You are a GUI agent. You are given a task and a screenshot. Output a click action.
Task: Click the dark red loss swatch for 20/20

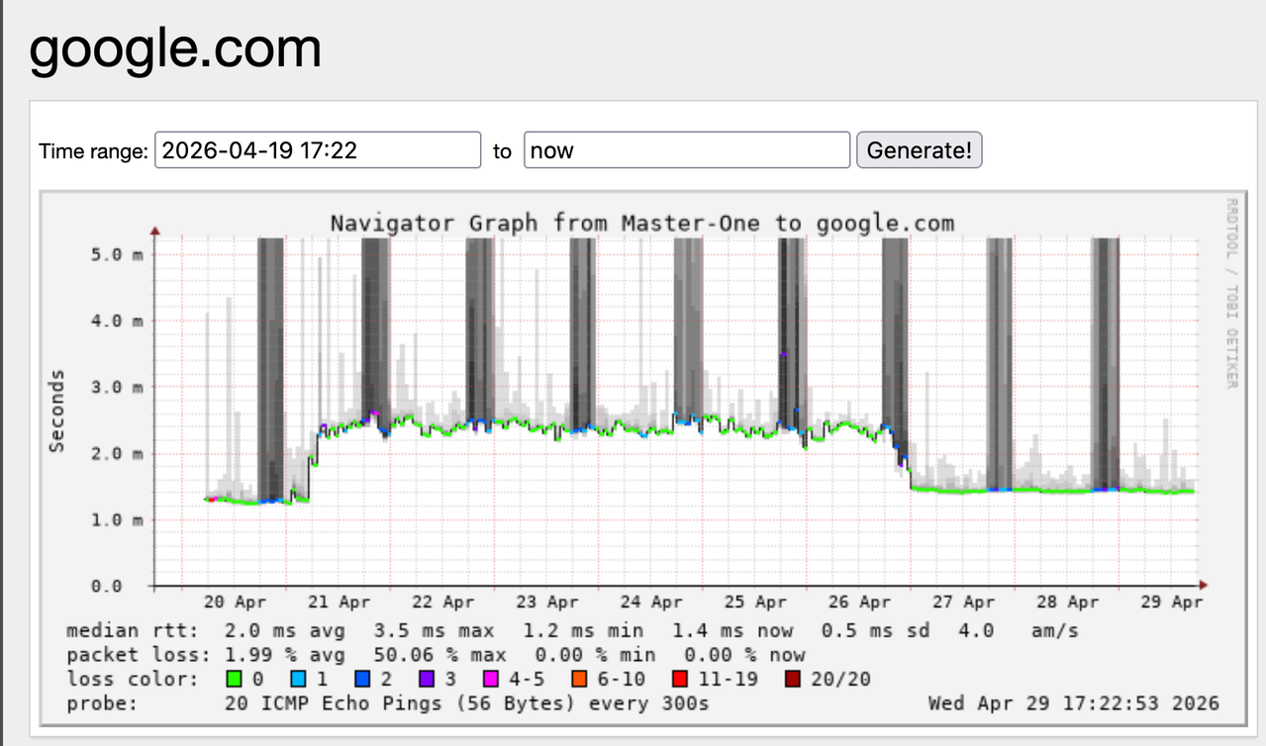point(794,680)
